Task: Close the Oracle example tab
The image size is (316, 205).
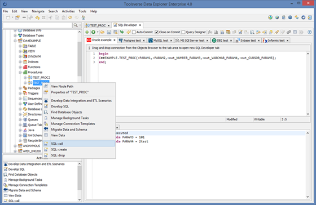Action: click(114, 40)
